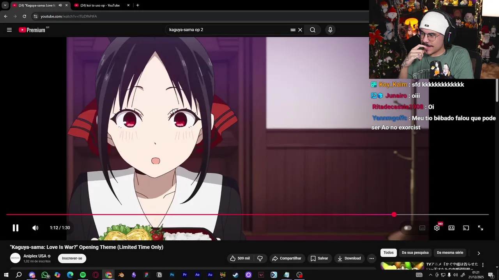The width and height of the screenshot is (499, 280).
Task: Save video with Salvar button
Action: [319, 258]
